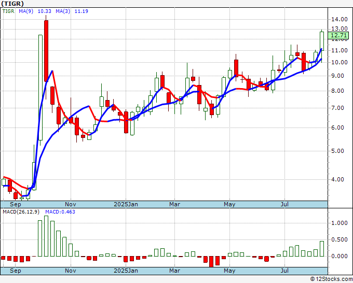Click the rightmost MACD histogram bar

point(322,249)
